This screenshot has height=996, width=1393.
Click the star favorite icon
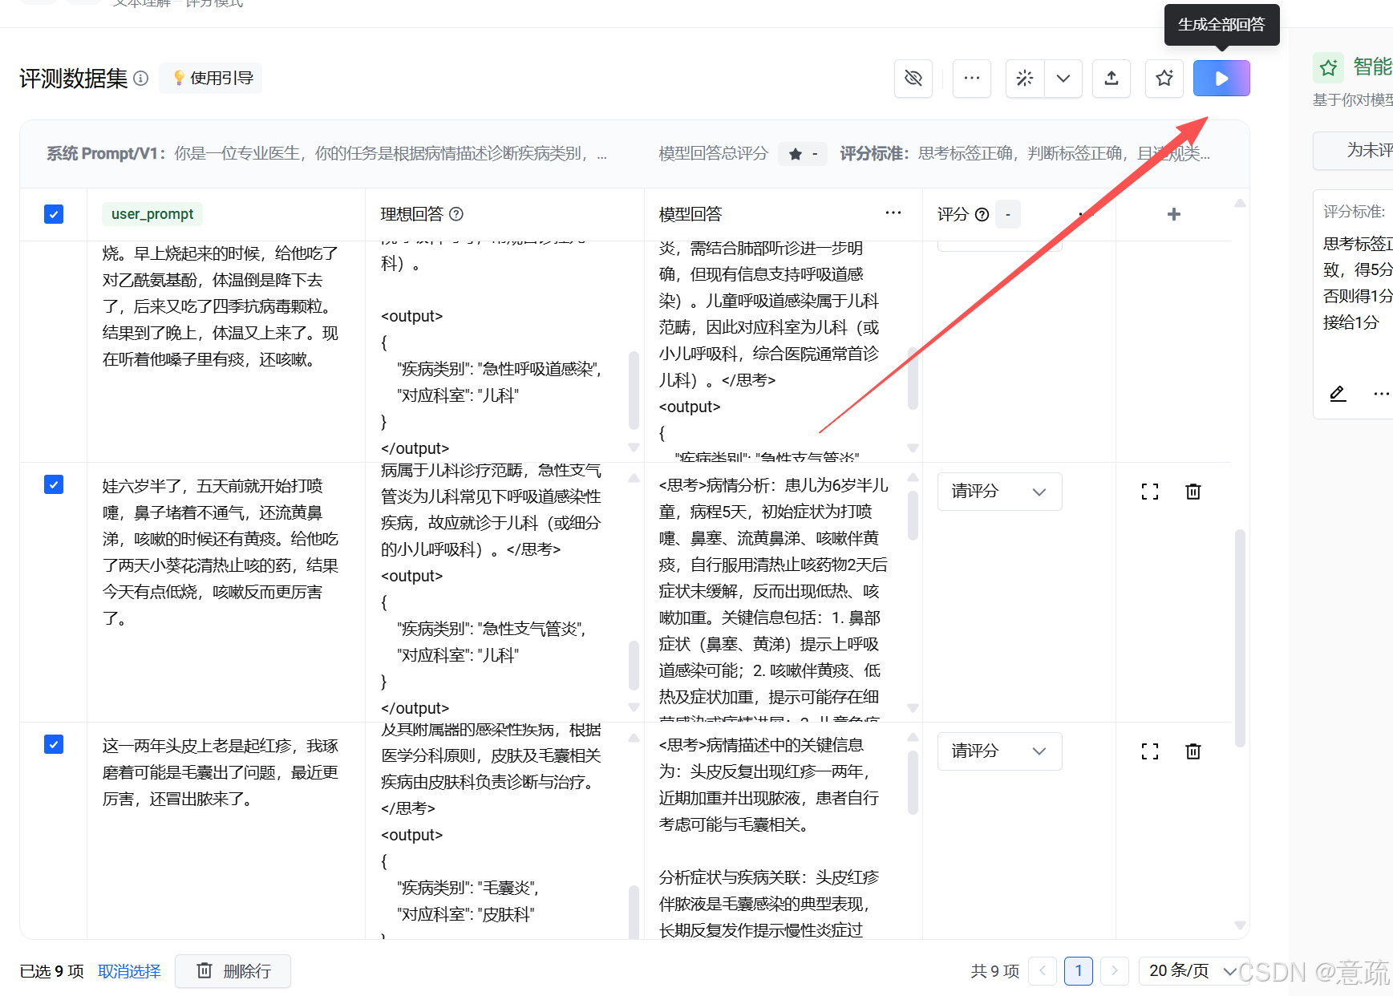[1164, 78]
